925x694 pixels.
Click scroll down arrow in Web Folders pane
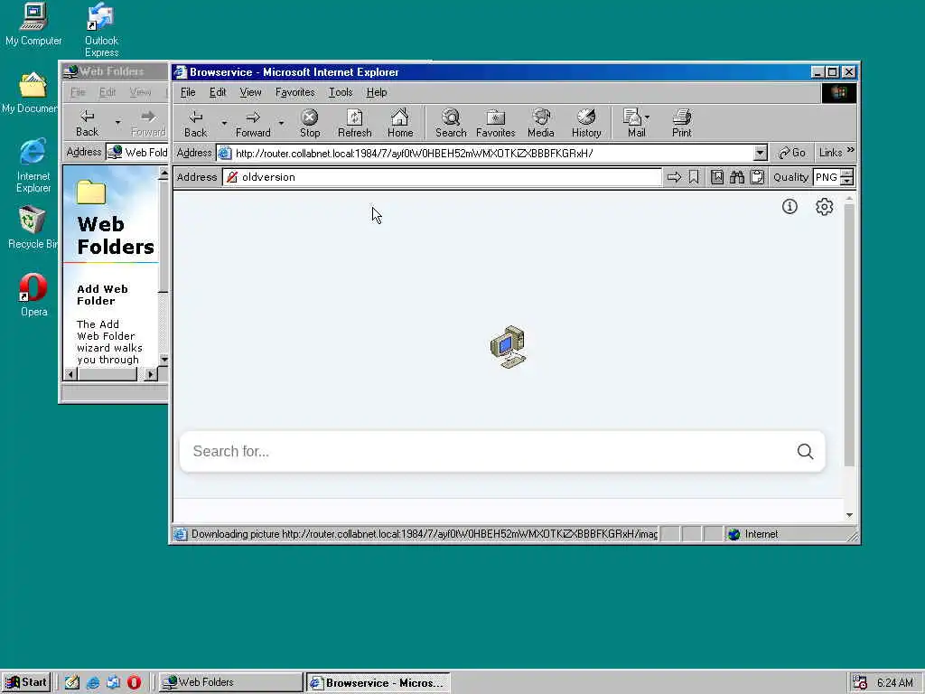164,360
